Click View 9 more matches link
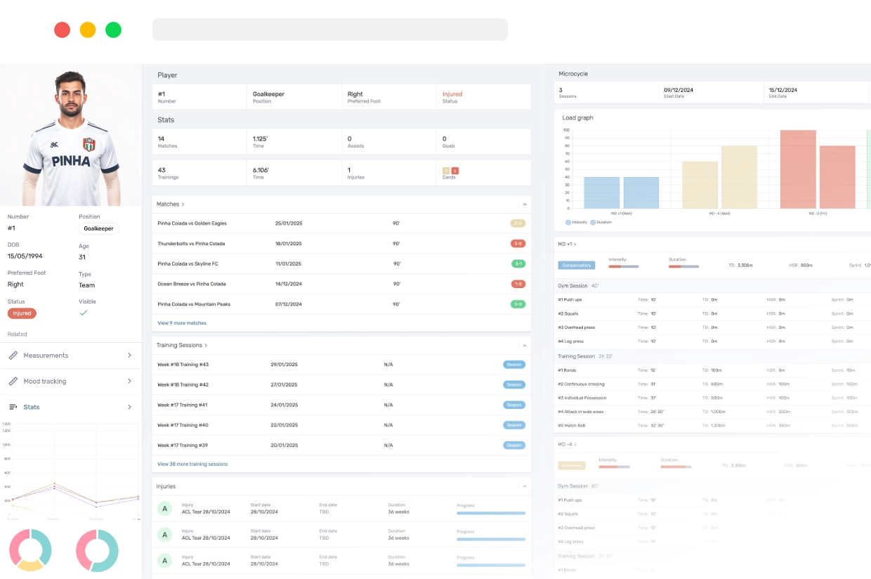The width and height of the screenshot is (871, 579). 182,323
